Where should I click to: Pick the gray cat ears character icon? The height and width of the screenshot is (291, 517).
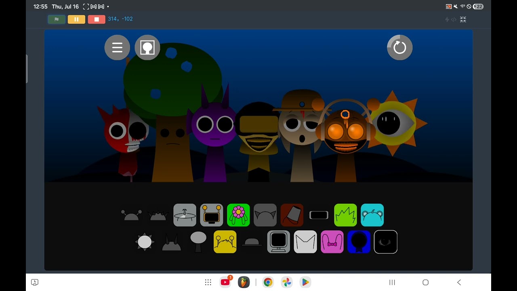265,215
